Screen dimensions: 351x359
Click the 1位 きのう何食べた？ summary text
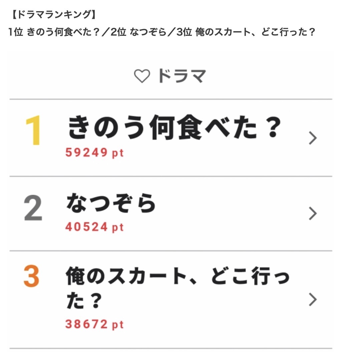coord(54,32)
